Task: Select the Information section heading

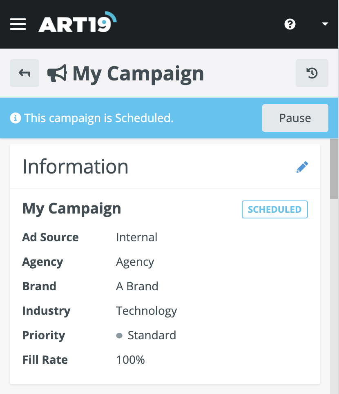Action: 75,167
